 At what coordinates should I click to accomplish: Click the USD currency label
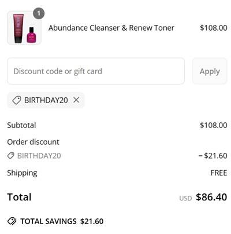click(x=185, y=198)
